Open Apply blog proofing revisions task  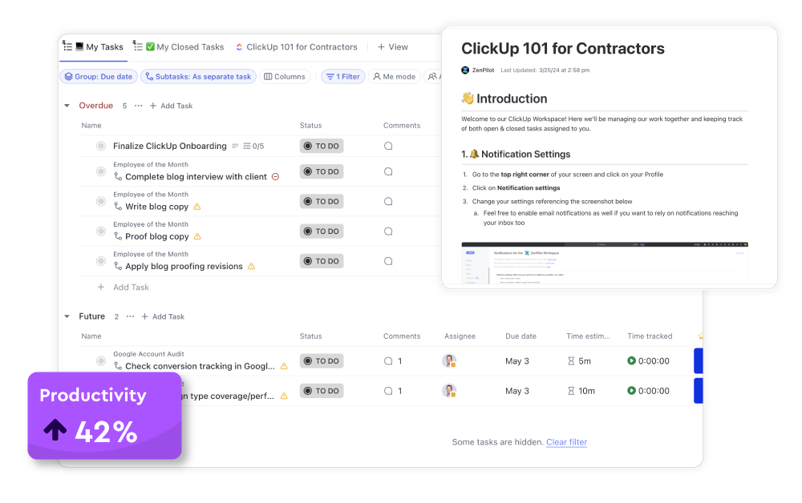pyautogui.click(x=184, y=266)
